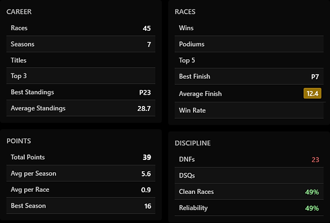Select the Win Rate row
This screenshot has width=330, height=223.
[x=249, y=110]
